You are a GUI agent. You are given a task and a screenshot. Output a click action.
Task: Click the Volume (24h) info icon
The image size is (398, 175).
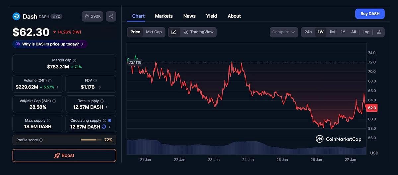pyautogui.click(x=50, y=81)
